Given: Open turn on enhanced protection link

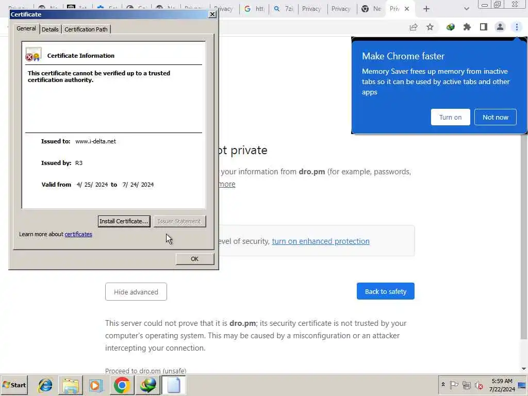Looking at the screenshot, I should 321,241.
